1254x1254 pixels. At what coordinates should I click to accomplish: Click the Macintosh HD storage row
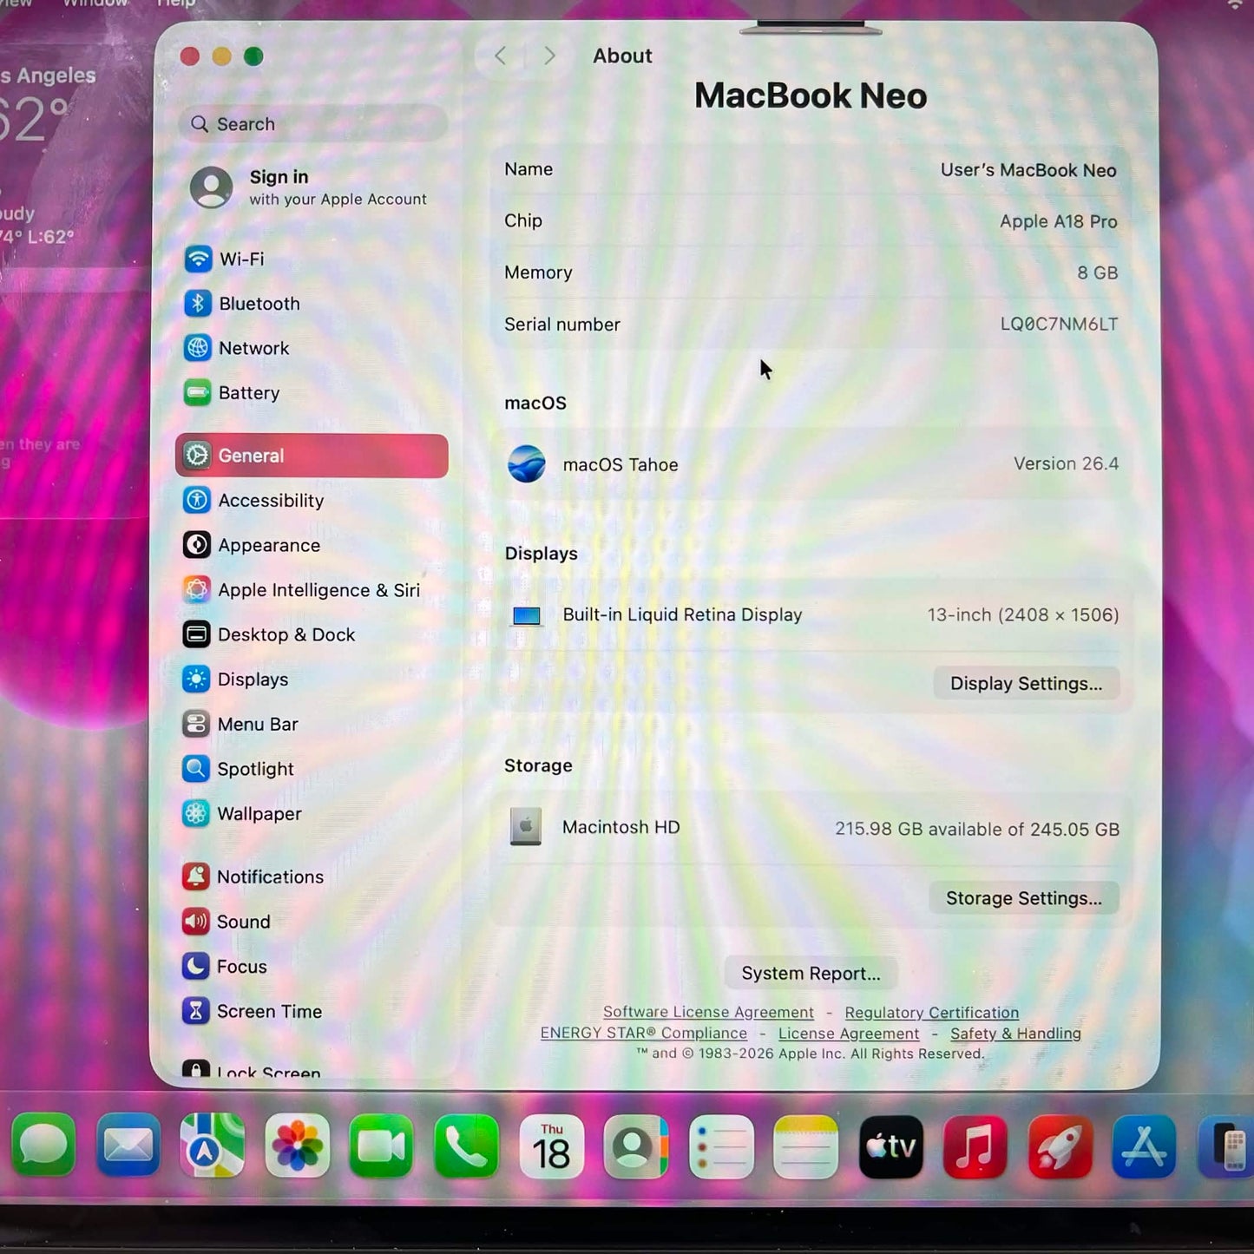click(x=811, y=828)
